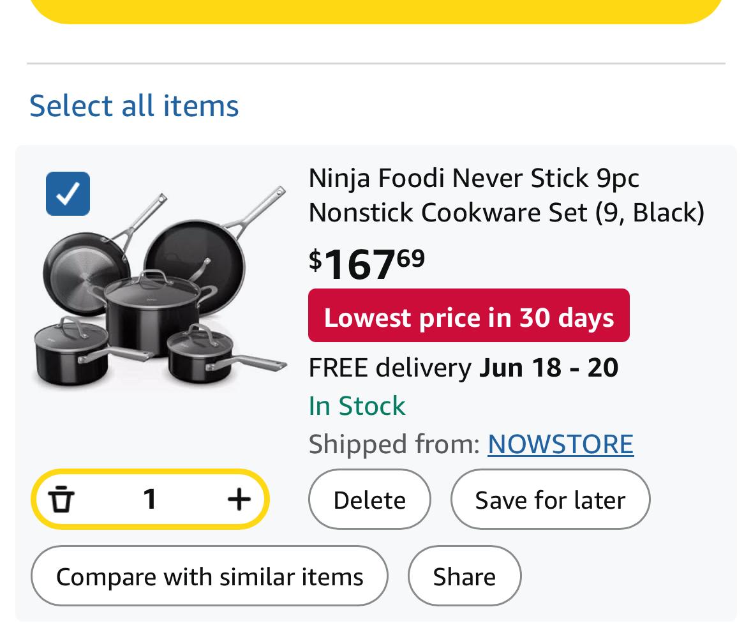Select the quantity number 1 field
The image size is (744, 630).
coord(150,499)
